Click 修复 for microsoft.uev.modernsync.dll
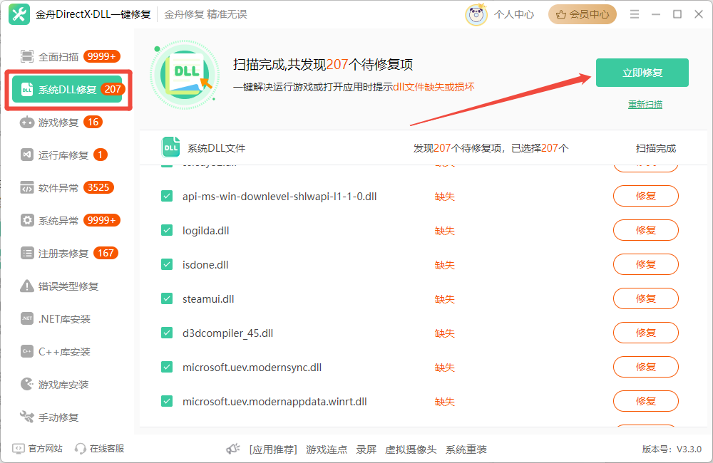This screenshot has height=463, width=713. click(646, 367)
